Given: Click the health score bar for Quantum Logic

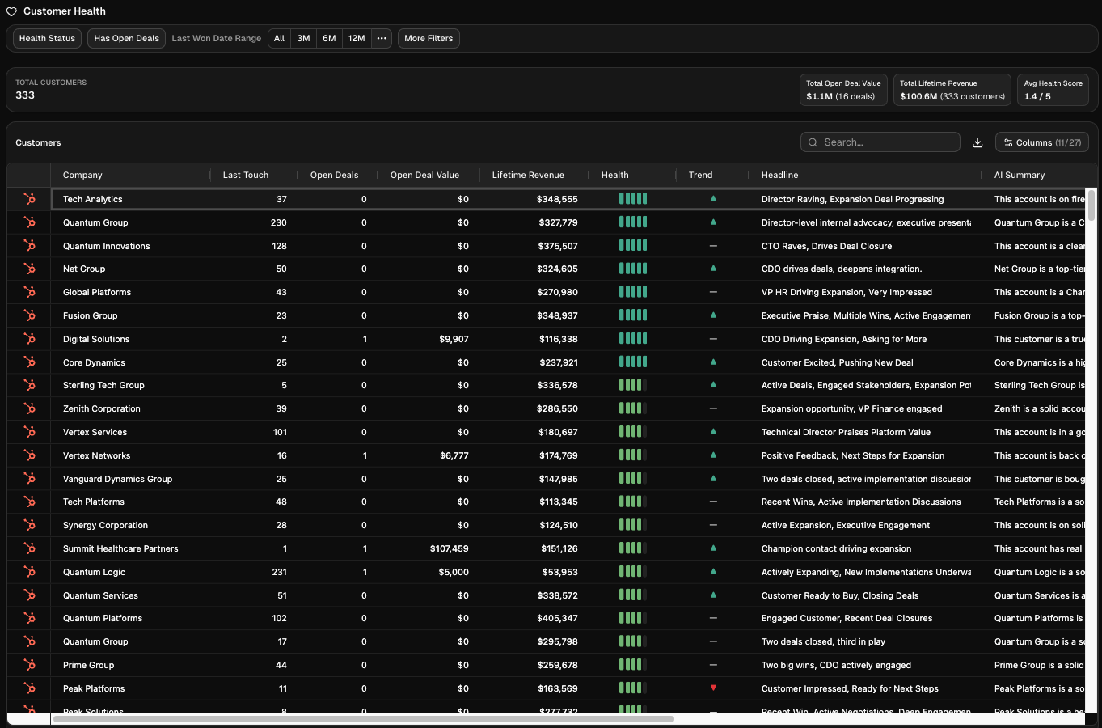Looking at the screenshot, I should pos(632,572).
